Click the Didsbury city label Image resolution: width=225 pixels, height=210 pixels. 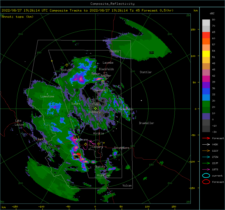(x=94, y=112)
